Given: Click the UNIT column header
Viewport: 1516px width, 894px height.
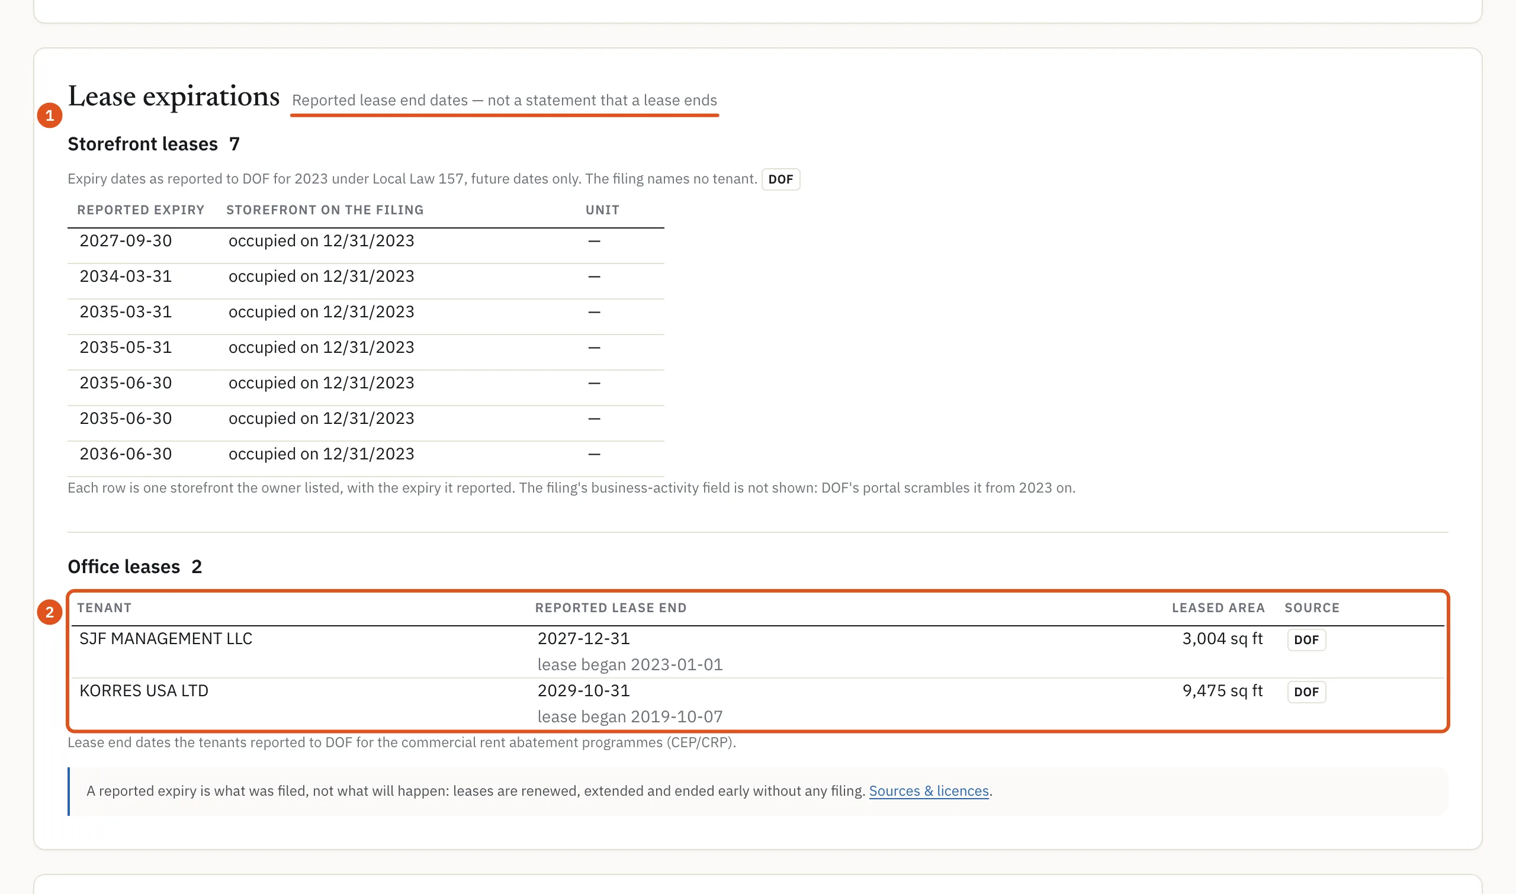Looking at the screenshot, I should (x=602, y=210).
